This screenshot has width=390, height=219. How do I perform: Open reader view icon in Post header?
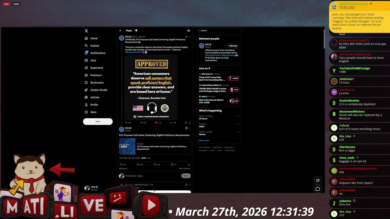(189, 31)
